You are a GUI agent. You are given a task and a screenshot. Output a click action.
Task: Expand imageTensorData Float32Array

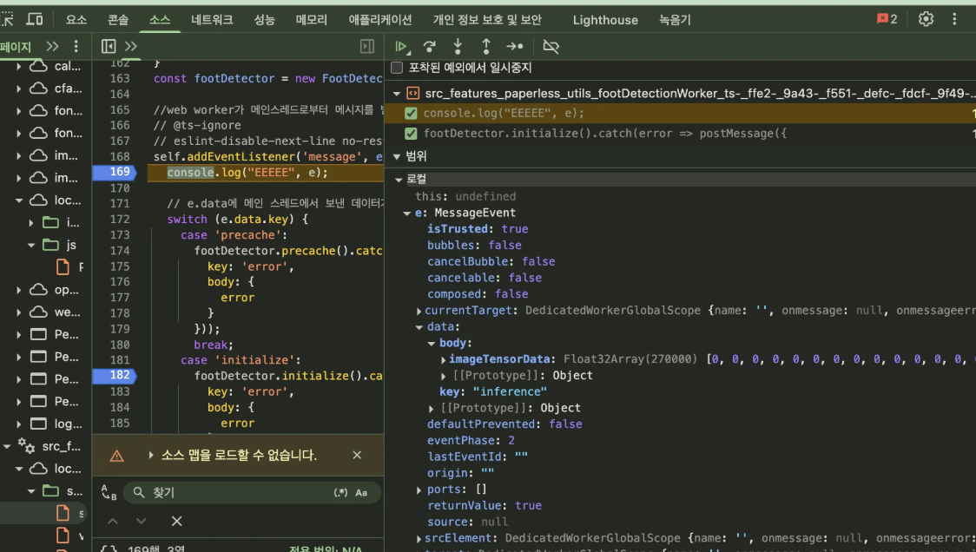coord(443,359)
